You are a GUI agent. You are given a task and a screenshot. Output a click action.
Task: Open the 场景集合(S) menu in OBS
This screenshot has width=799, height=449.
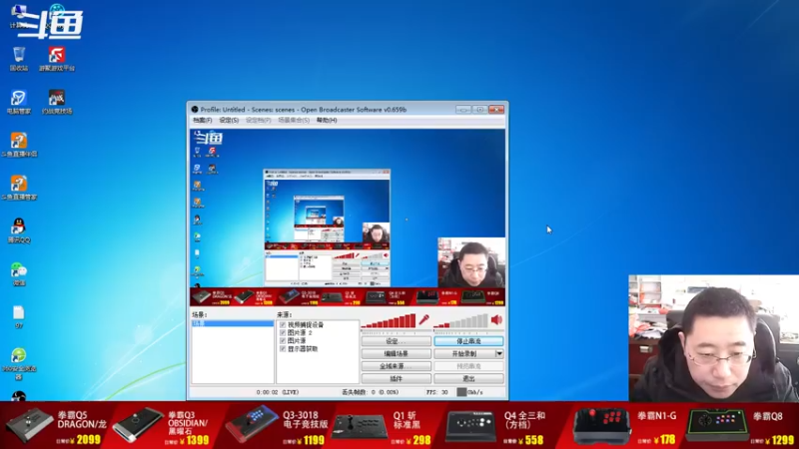[294, 120]
